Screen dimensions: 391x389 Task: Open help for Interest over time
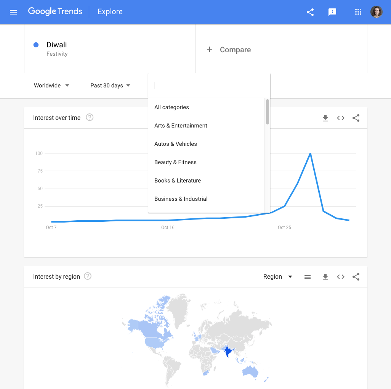tap(90, 117)
